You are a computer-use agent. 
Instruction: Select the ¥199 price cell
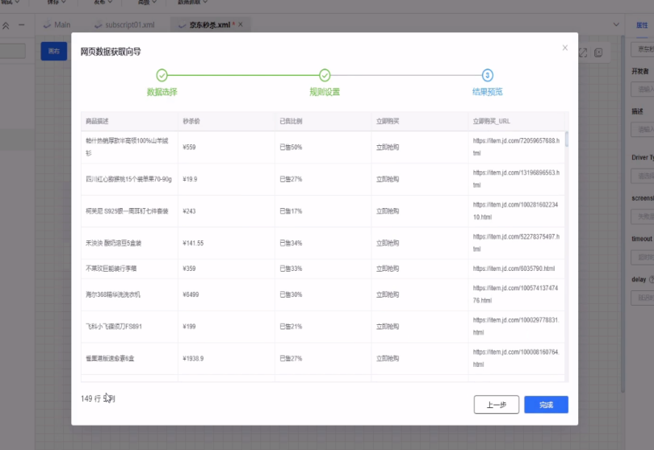pos(226,327)
